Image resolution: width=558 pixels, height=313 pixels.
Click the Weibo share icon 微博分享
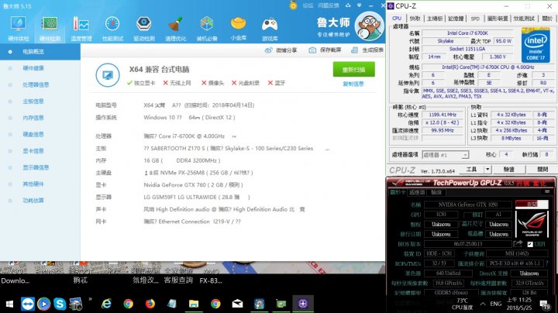268,50
